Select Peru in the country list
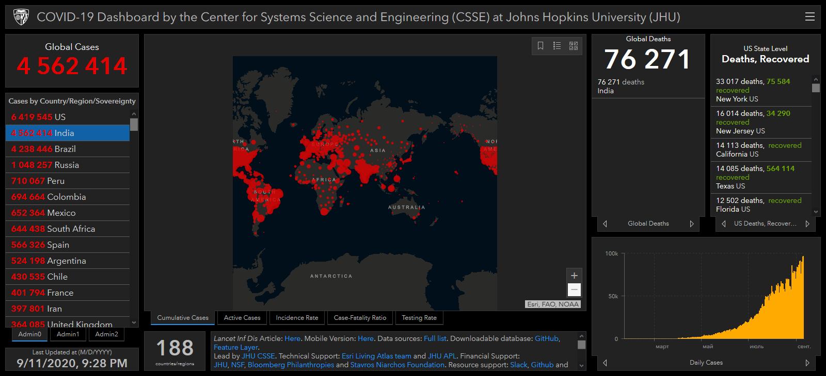Image resolution: width=826 pixels, height=376 pixels. [x=68, y=181]
